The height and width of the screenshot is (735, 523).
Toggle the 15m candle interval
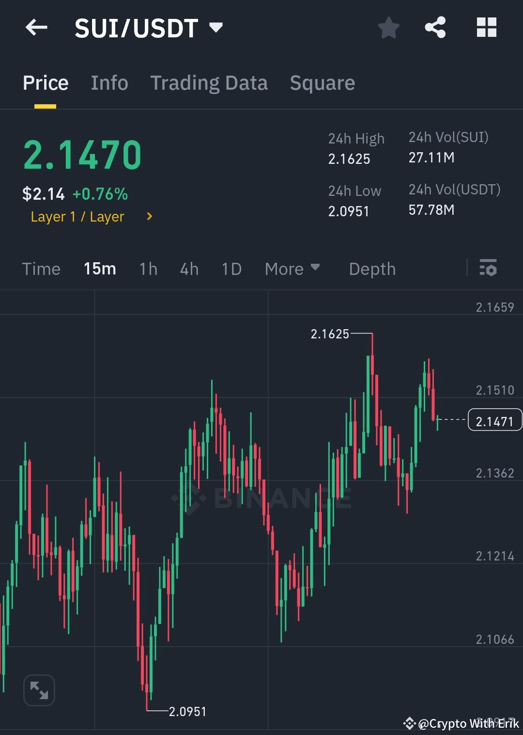100,269
